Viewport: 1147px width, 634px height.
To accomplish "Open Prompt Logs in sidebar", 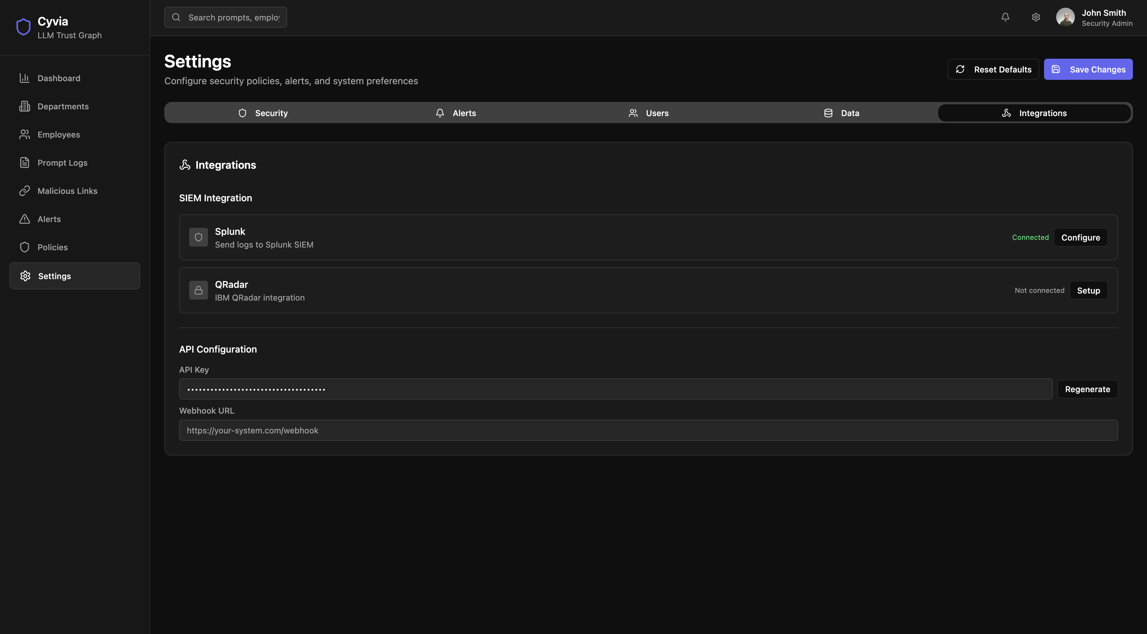I will tap(62, 163).
